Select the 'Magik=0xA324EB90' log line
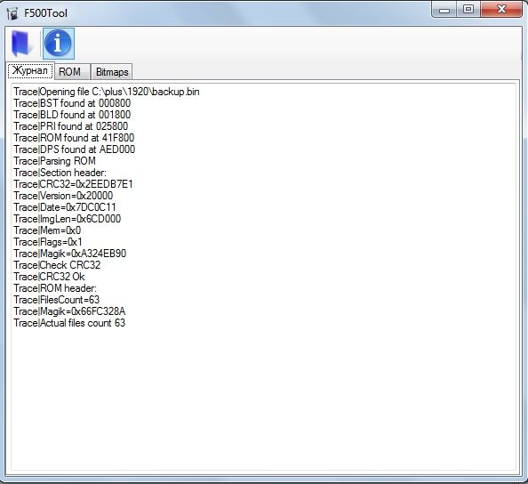This screenshot has width=528, height=484. (x=69, y=254)
